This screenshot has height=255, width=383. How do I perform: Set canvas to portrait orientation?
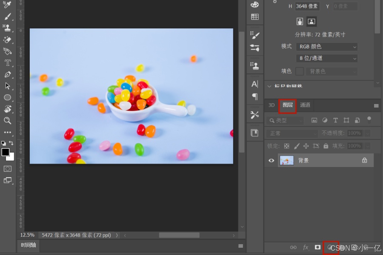click(x=300, y=22)
